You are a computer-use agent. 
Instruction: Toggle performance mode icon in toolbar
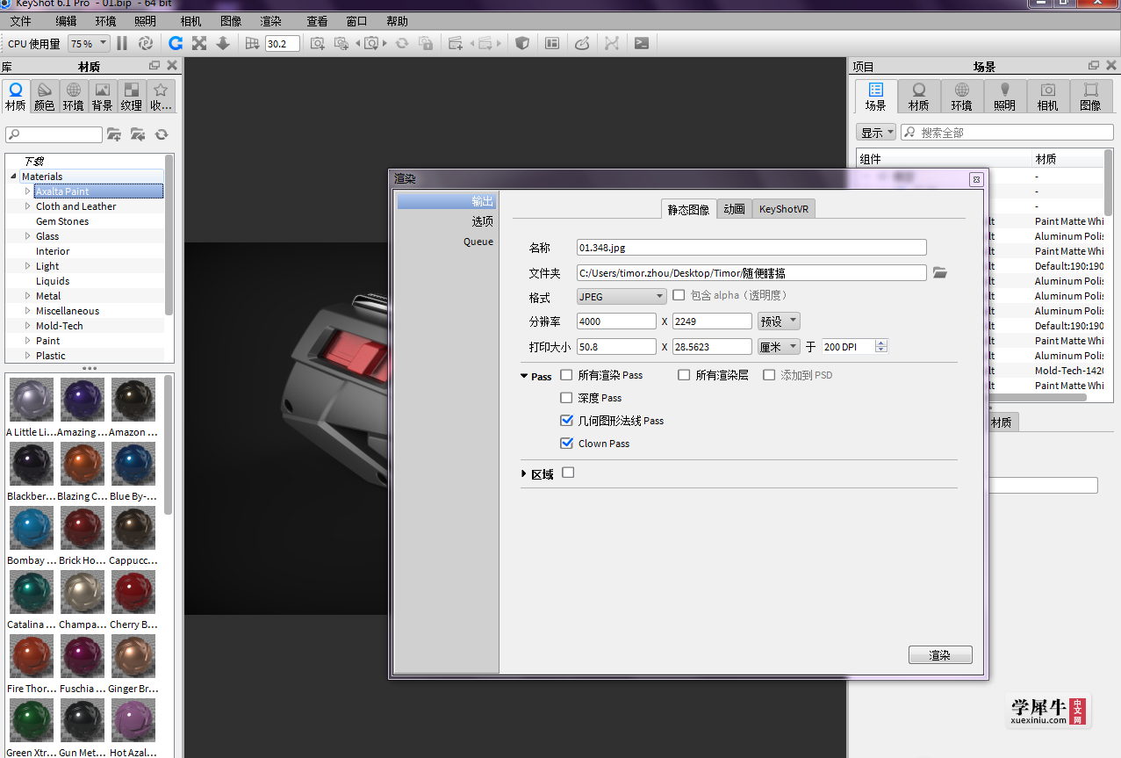coord(146,43)
